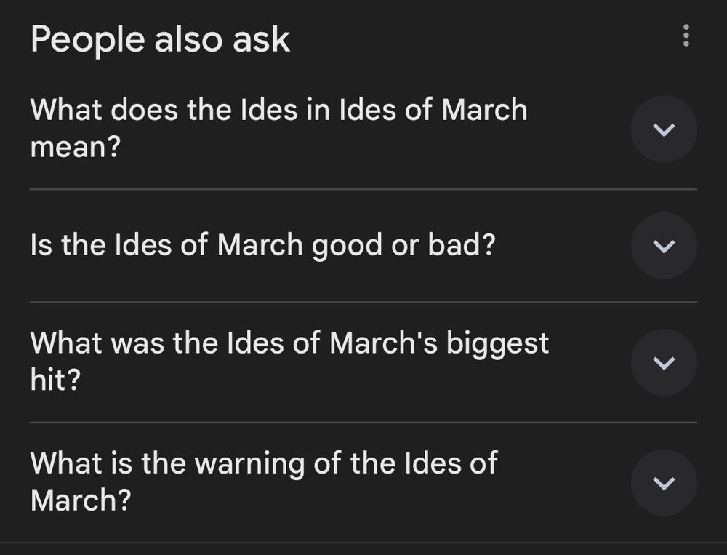The image size is (727, 555).
Task: Click the "People also ask" heading
Action: [161, 39]
